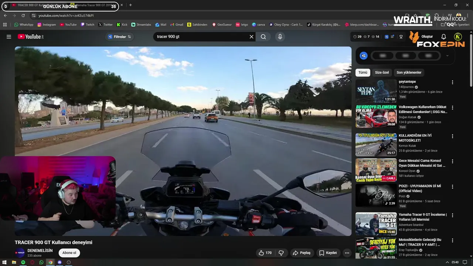This screenshot has height=266, width=473.
Task: Open the WhatsApp bookmark
Action: [x=24, y=24]
